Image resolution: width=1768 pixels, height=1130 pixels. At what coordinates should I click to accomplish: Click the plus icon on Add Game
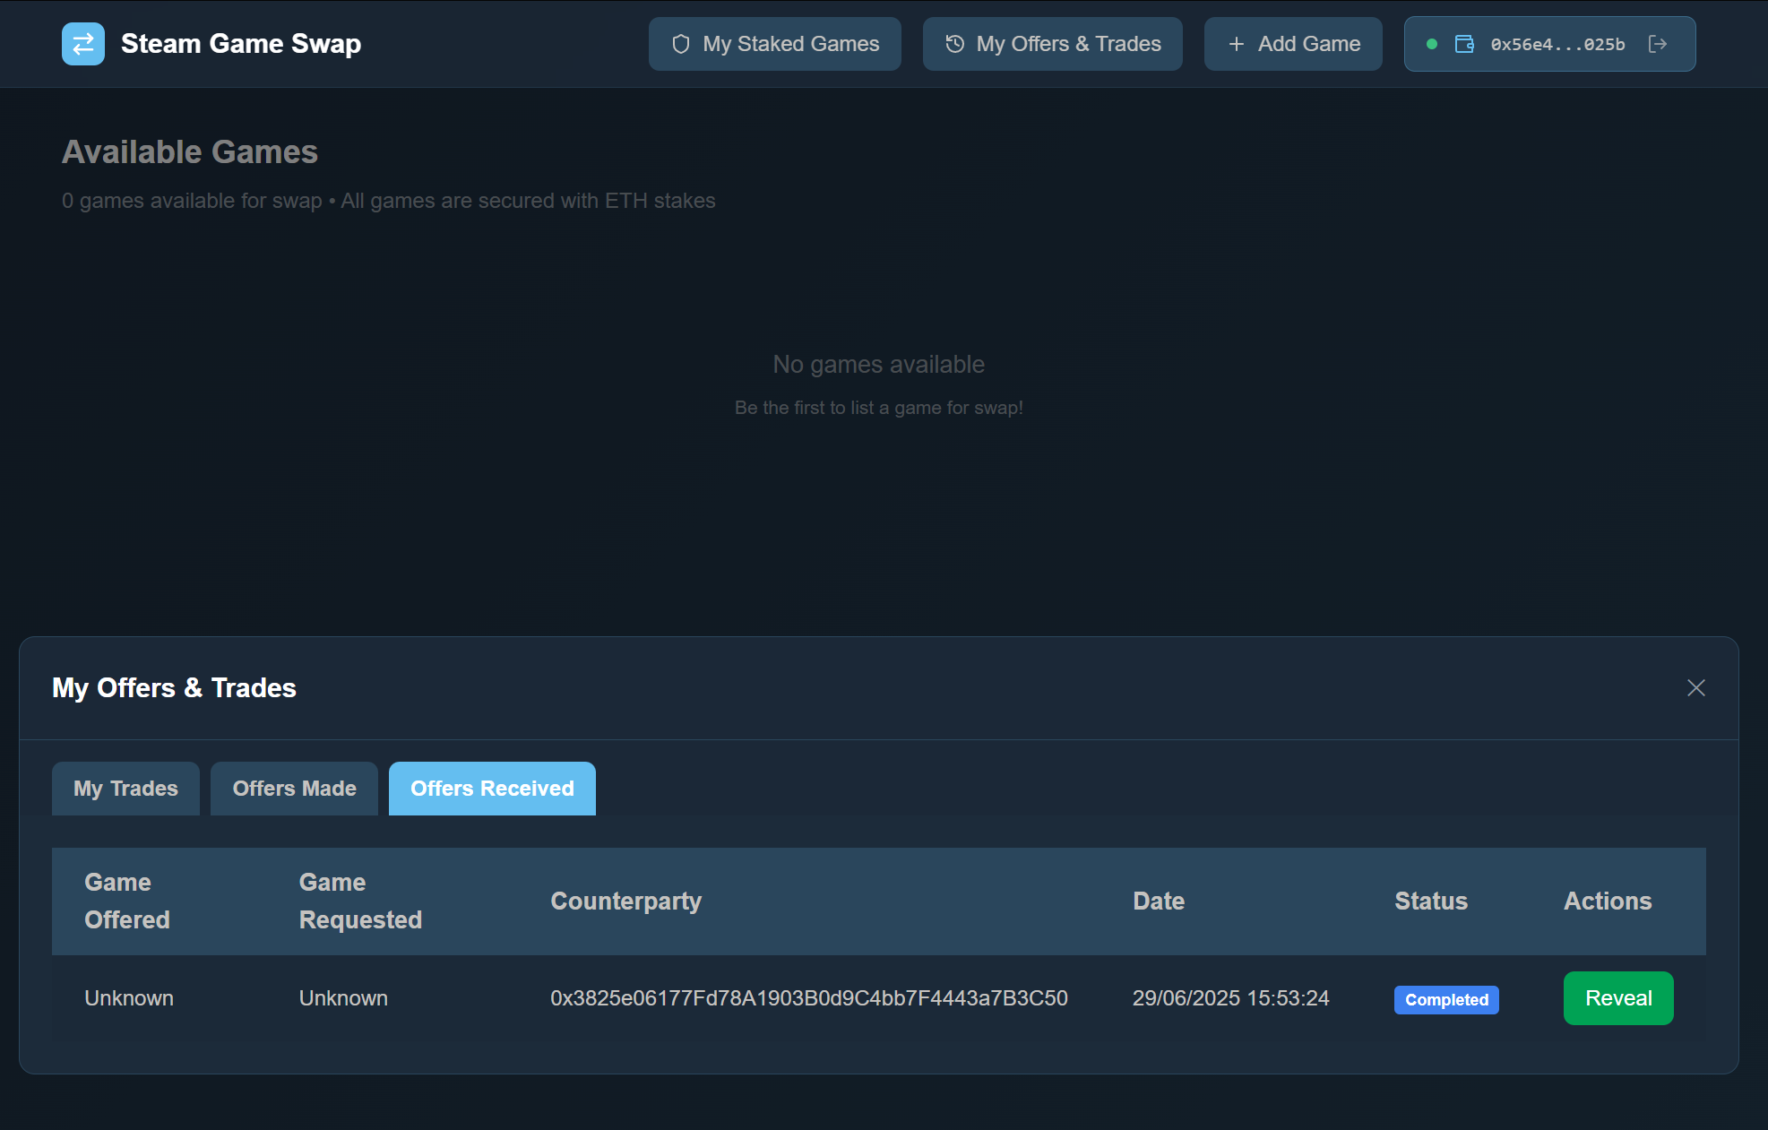pos(1237,44)
